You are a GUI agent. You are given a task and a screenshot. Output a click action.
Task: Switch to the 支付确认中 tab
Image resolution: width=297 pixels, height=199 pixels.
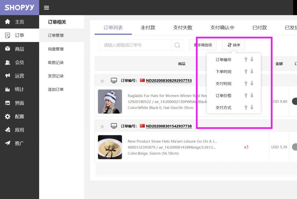(x=222, y=28)
